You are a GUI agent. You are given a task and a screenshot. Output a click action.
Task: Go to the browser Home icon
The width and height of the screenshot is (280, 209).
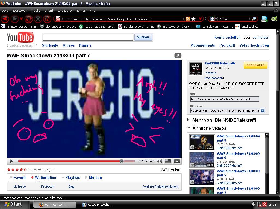point(47,19)
